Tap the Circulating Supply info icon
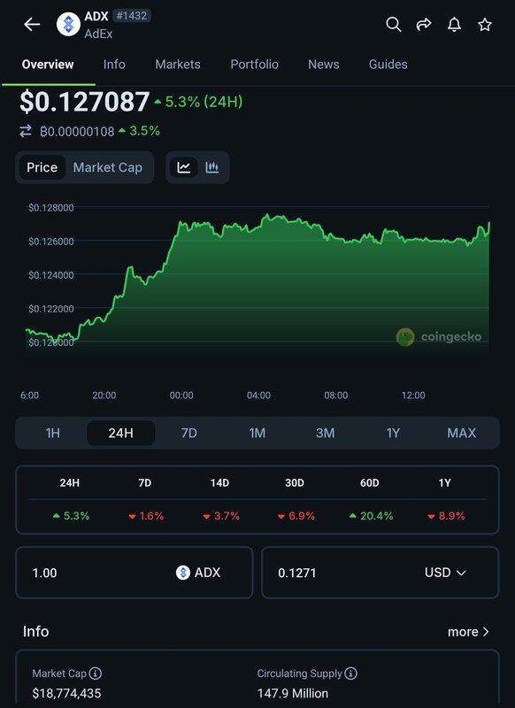 (x=350, y=673)
